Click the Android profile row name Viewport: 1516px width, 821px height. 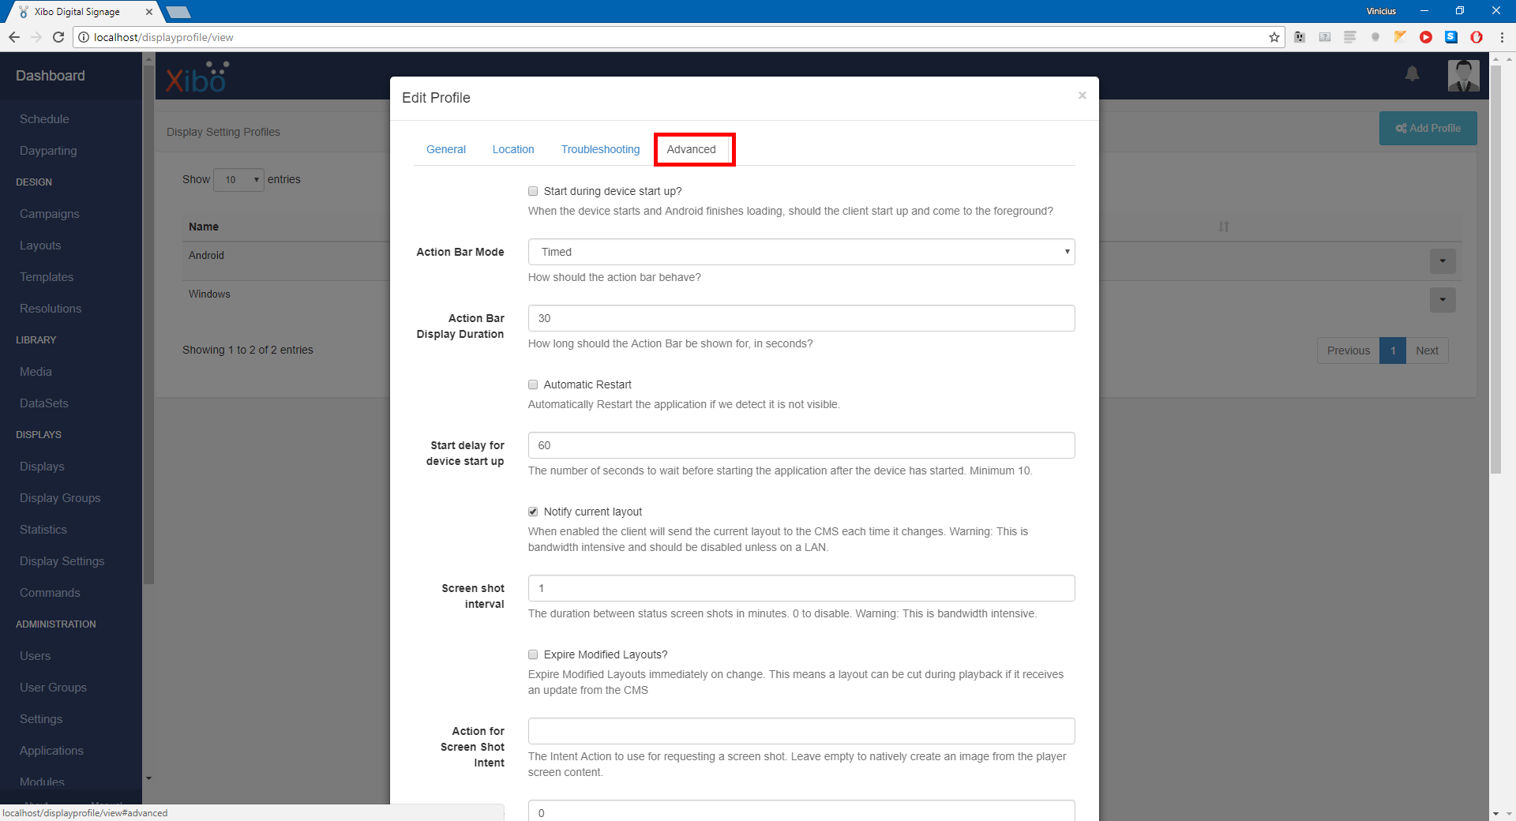click(x=206, y=256)
